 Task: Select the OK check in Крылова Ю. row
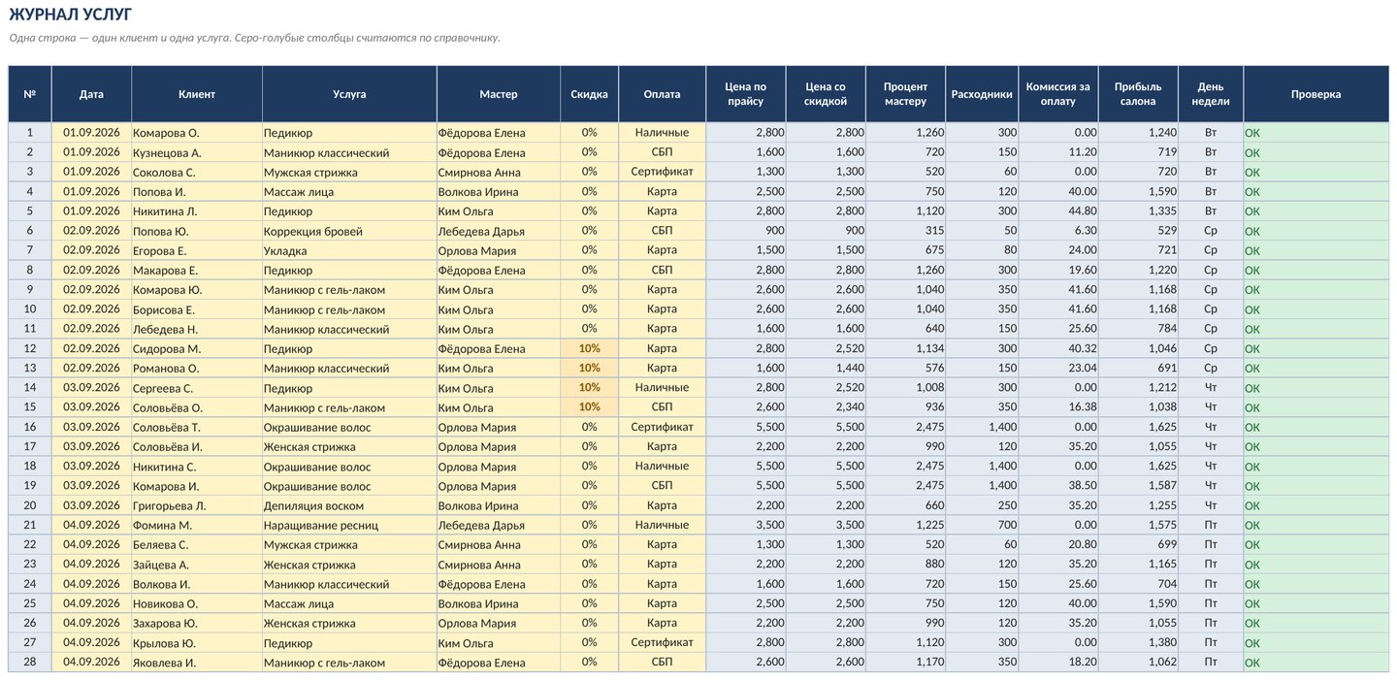[1316, 643]
